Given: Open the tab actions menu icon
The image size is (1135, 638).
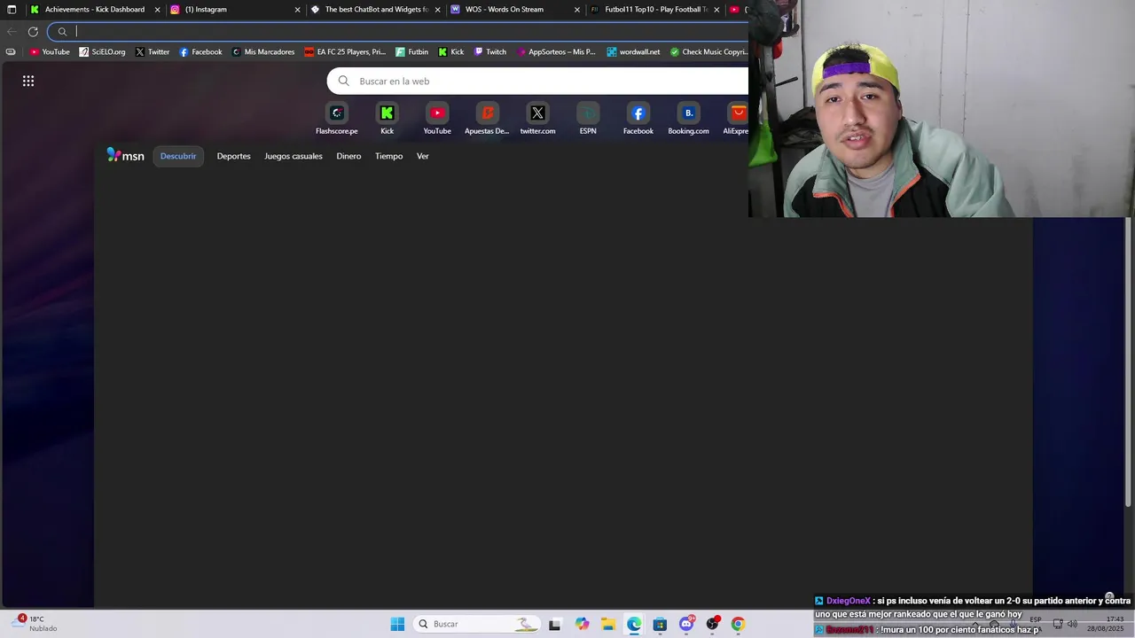Looking at the screenshot, I should tap(12, 10).
